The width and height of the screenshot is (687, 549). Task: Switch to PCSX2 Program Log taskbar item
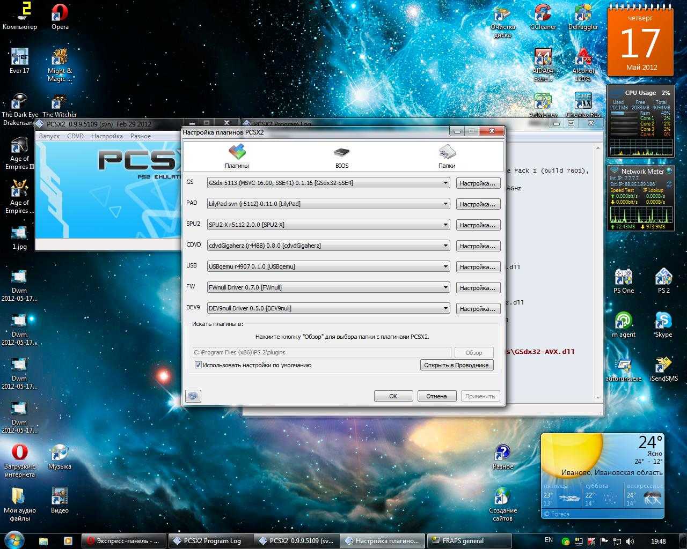coord(211,541)
